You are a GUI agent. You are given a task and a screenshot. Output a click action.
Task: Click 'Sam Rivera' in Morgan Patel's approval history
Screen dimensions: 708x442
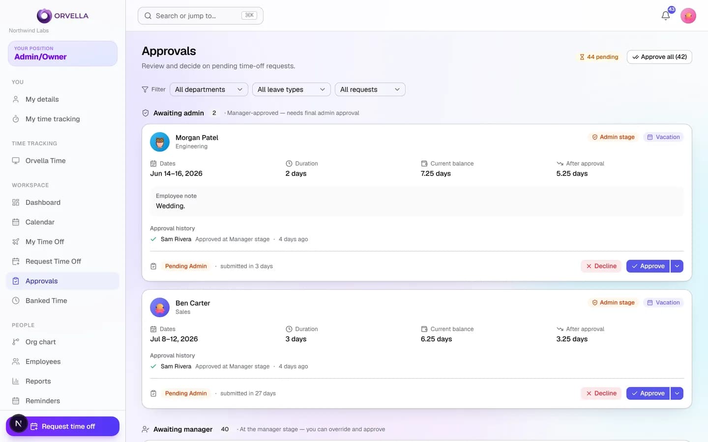(176, 239)
